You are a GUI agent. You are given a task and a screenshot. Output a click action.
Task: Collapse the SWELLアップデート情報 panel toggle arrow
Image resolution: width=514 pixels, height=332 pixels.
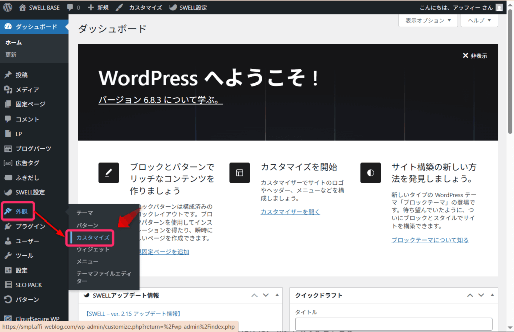pos(277,295)
